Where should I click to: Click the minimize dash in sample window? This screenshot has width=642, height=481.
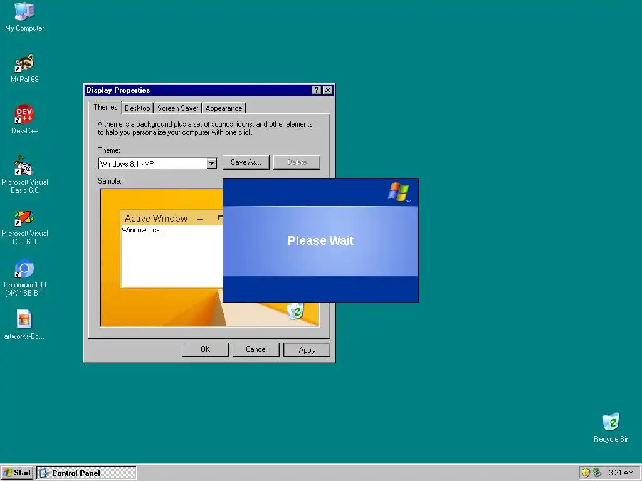[x=200, y=220]
